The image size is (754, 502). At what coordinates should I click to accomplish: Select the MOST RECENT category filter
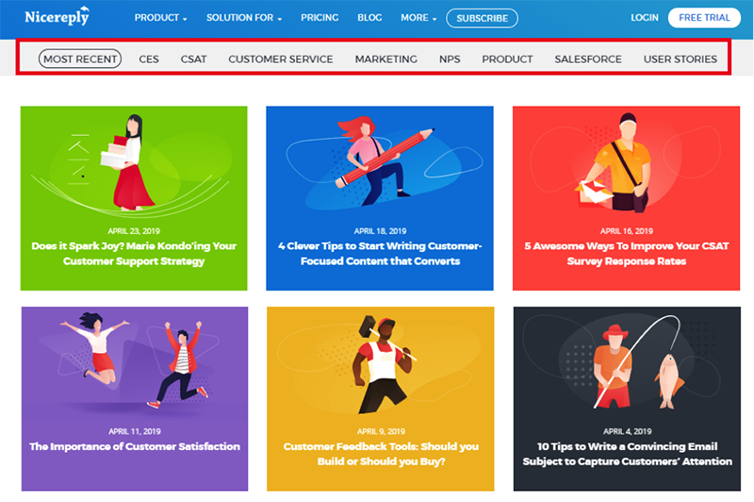tap(80, 59)
